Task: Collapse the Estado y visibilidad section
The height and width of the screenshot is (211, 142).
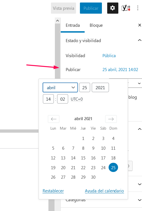Action: [139, 40]
